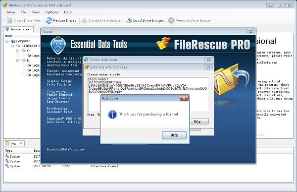Click the FileRescue PRO folder logo
Image resolution: width=297 pixels, height=192 pixels.
tap(163, 43)
